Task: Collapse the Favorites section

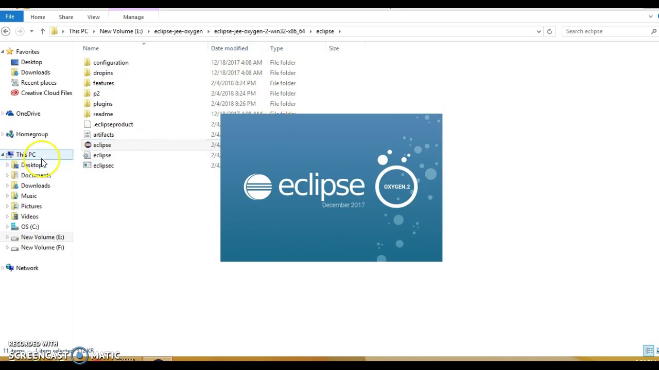Action: tap(3, 52)
